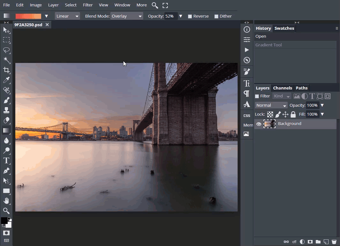Click the Gradient Tool history entry
This screenshot has height=246, width=340.
coord(269,45)
